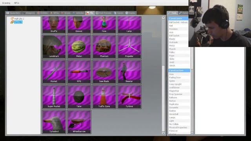Choose the Remover tool

coord(179,131)
